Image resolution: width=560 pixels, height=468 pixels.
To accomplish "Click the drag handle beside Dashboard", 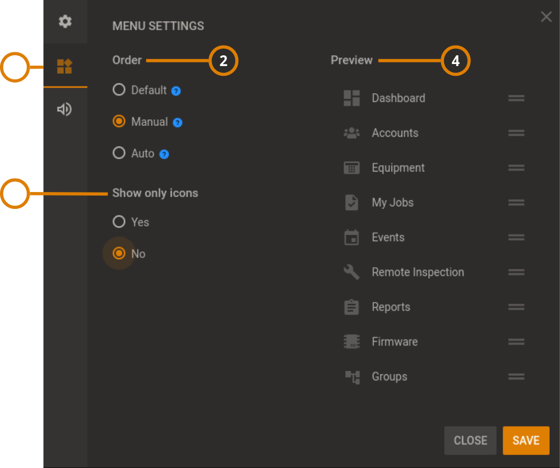I will [x=516, y=98].
